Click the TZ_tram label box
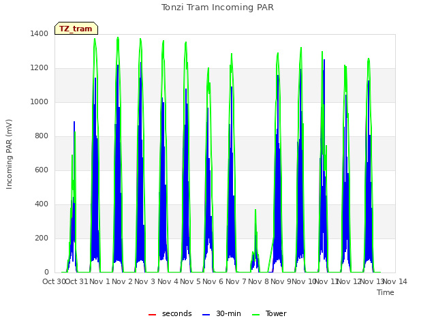 (x=76, y=29)
